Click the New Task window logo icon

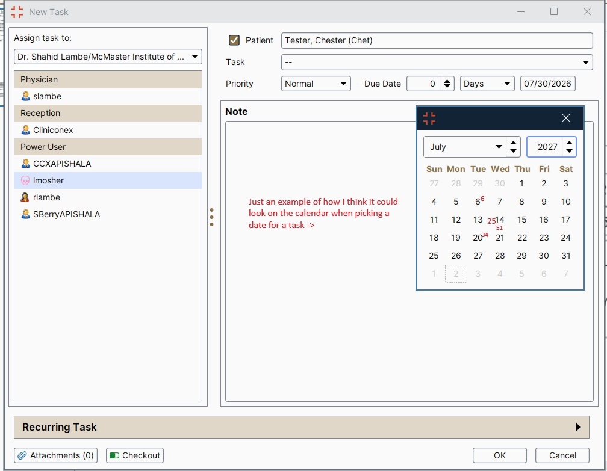pyautogui.click(x=17, y=12)
